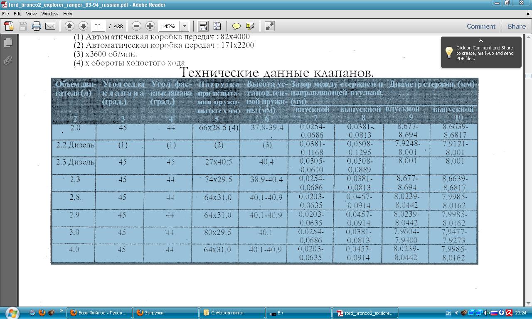This screenshot has height=319, width=532.
Task: Open the zoom level dropdown
Action: [184, 26]
